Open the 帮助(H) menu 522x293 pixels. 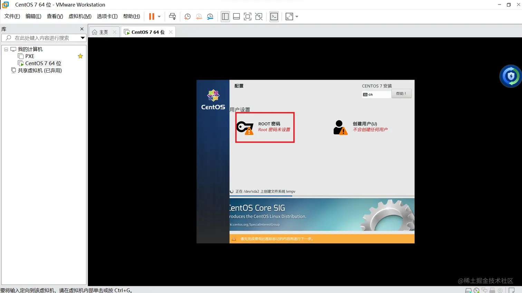click(132, 16)
